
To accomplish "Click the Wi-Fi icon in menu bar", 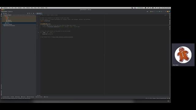I will point(156,8).
